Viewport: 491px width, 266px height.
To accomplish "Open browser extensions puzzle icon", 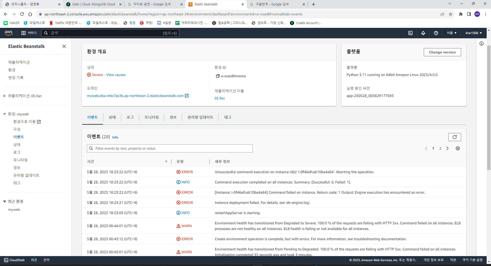I will pyautogui.click(x=461, y=14).
